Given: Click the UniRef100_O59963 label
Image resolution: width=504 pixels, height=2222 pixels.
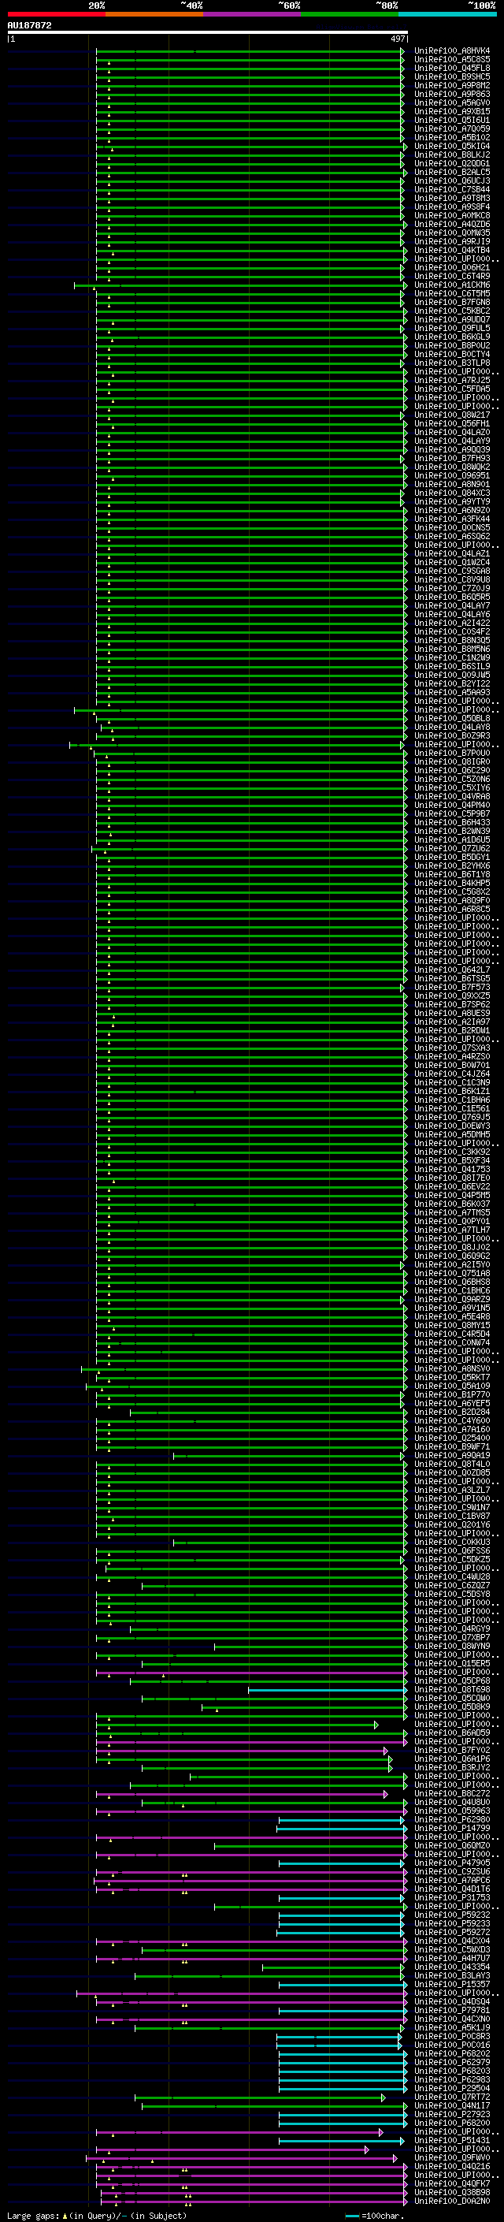Looking at the screenshot, I should [x=451, y=1811].
